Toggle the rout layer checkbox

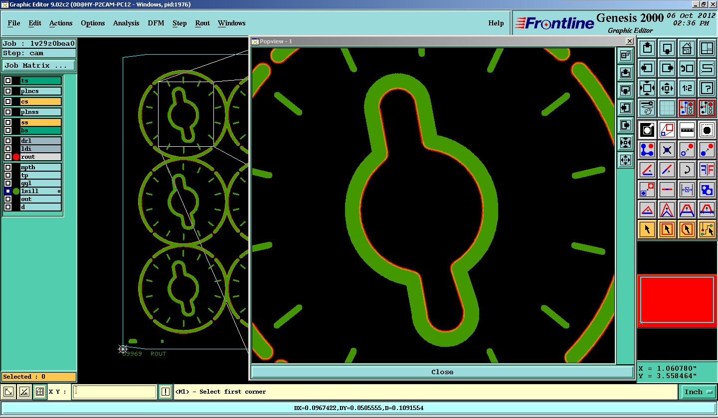[8, 157]
